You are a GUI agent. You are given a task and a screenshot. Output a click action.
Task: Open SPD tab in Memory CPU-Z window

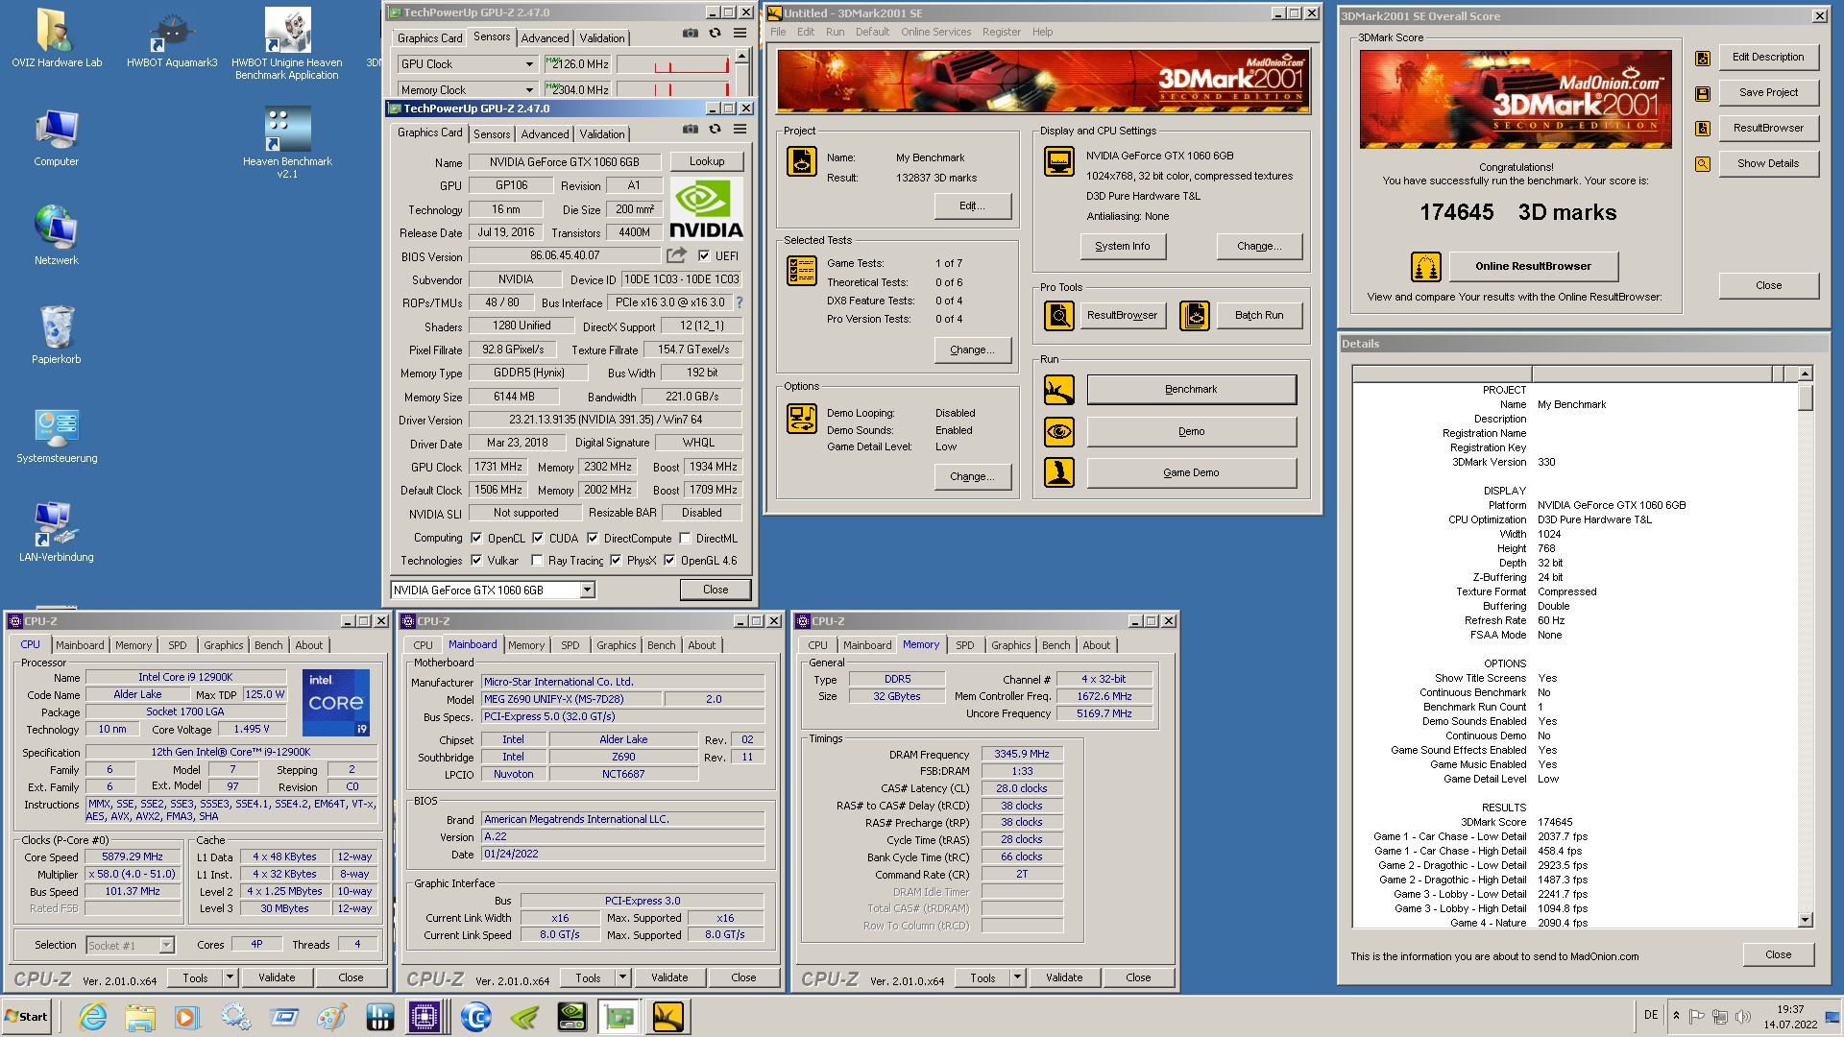(x=964, y=645)
